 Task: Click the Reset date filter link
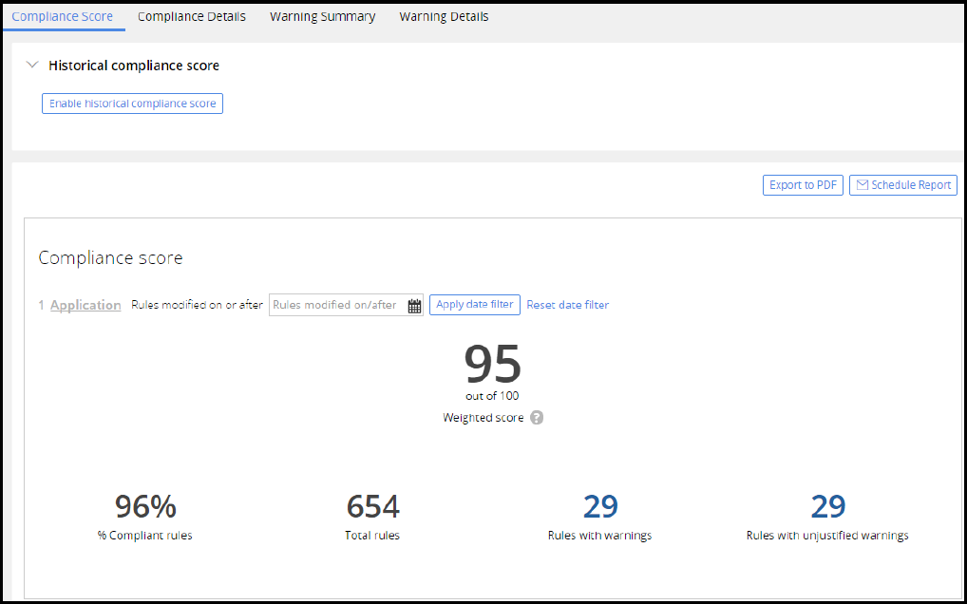click(x=567, y=305)
